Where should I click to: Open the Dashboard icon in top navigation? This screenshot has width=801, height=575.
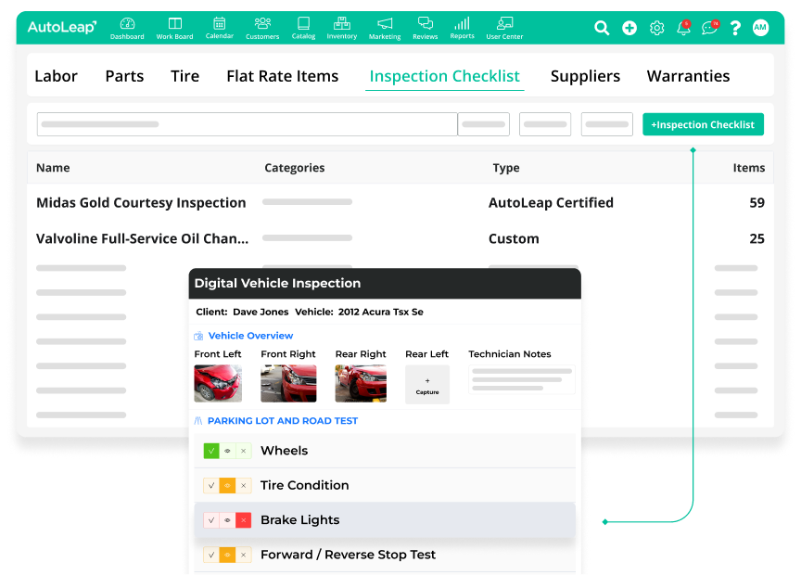coord(127,25)
